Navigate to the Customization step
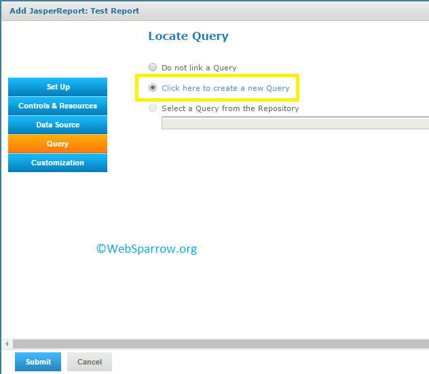Screen dimensions: 429x374 pos(58,163)
